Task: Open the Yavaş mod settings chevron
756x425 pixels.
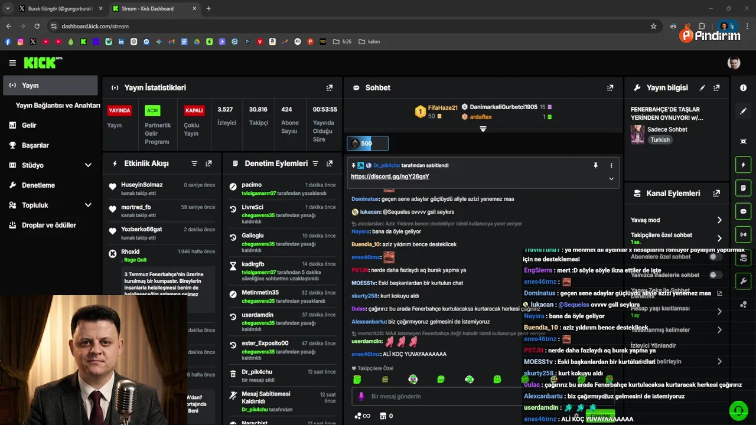Action: pos(719,220)
